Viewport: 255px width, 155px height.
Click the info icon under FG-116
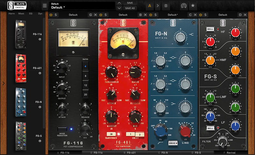point(40,39)
